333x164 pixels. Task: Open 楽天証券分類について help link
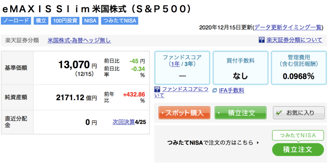click(294, 40)
